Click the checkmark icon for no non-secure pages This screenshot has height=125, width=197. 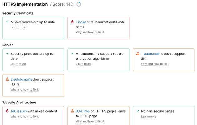point(138,111)
